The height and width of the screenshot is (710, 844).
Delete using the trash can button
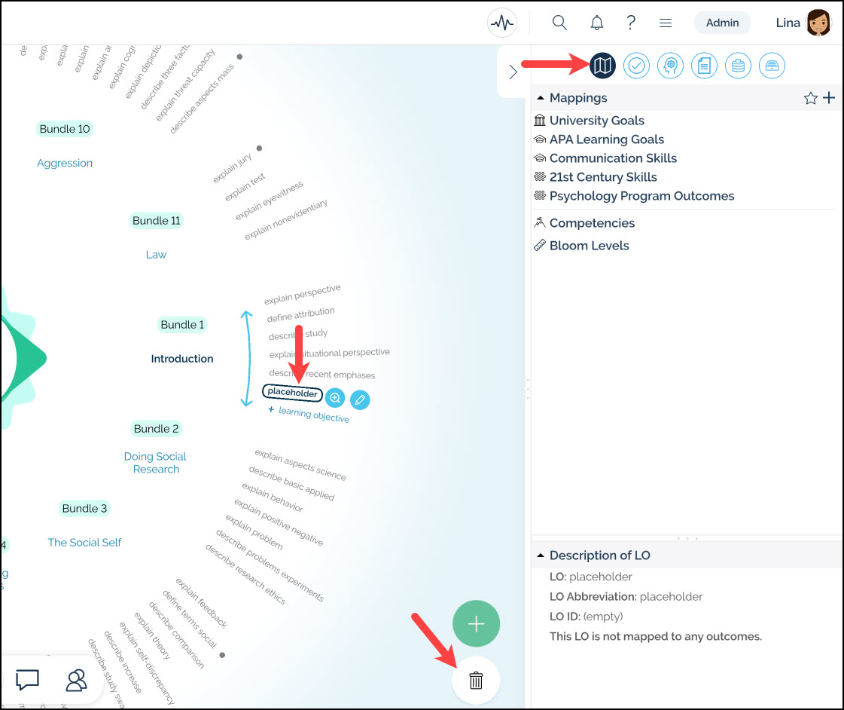click(476, 681)
